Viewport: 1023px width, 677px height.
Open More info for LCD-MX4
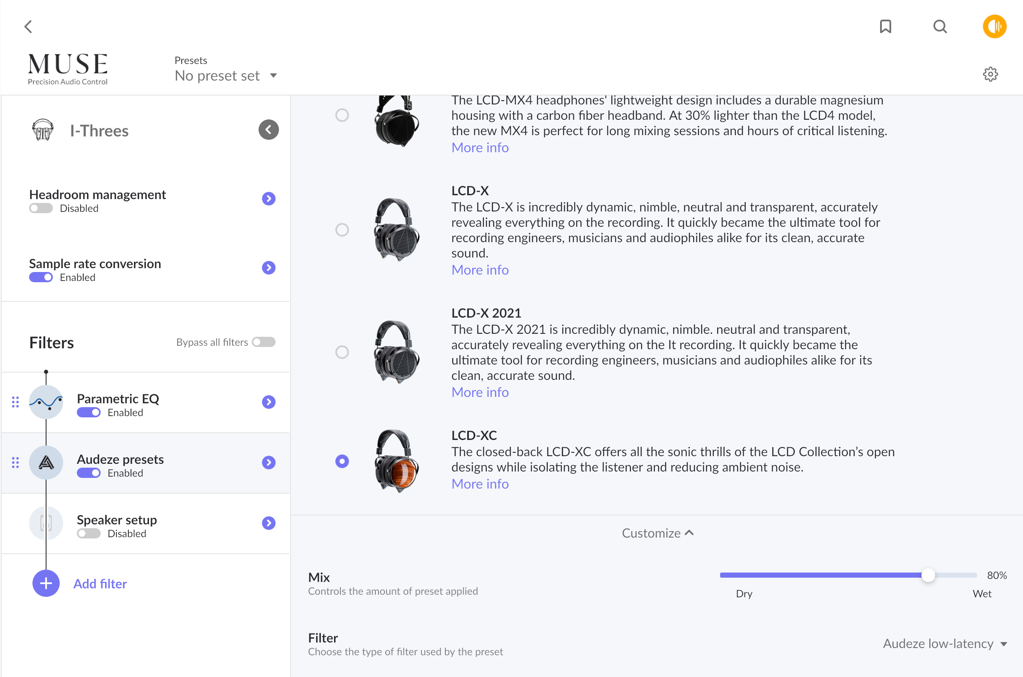coord(480,148)
